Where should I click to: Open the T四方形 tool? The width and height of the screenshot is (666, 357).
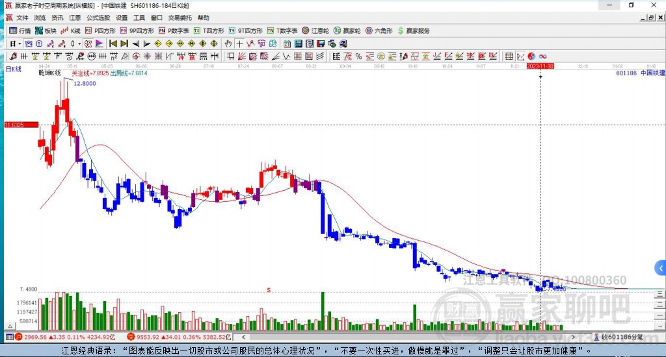[209, 31]
